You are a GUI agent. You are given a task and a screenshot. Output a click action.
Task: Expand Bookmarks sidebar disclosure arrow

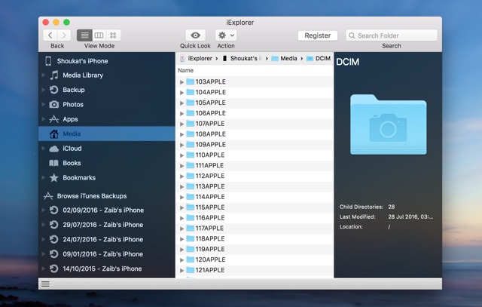(x=44, y=178)
